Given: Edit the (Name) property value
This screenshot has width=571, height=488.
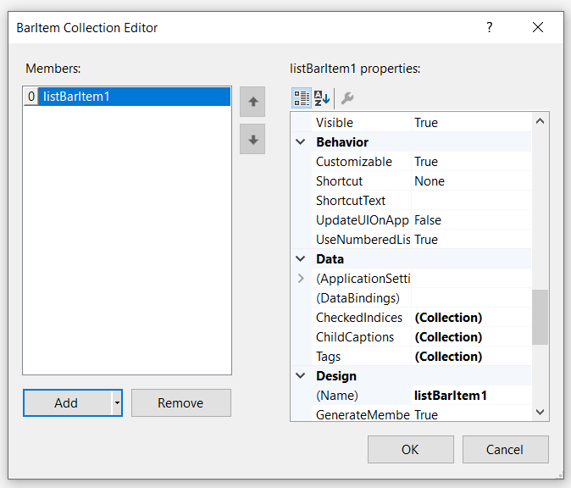Looking at the screenshot, I should pos(470,396).
